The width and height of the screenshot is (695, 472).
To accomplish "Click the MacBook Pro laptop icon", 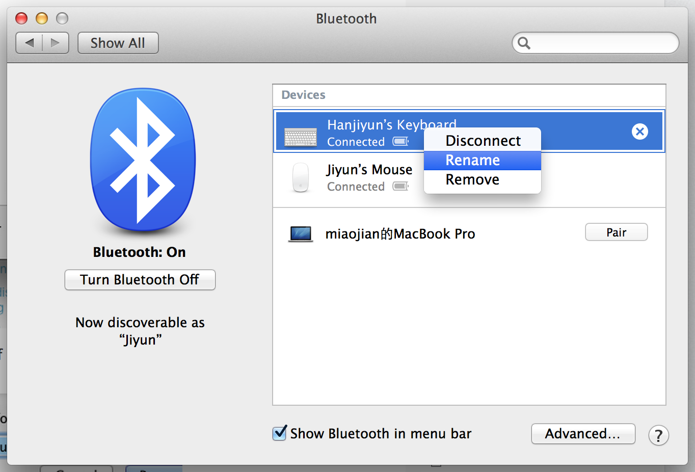I will point(301,234).
